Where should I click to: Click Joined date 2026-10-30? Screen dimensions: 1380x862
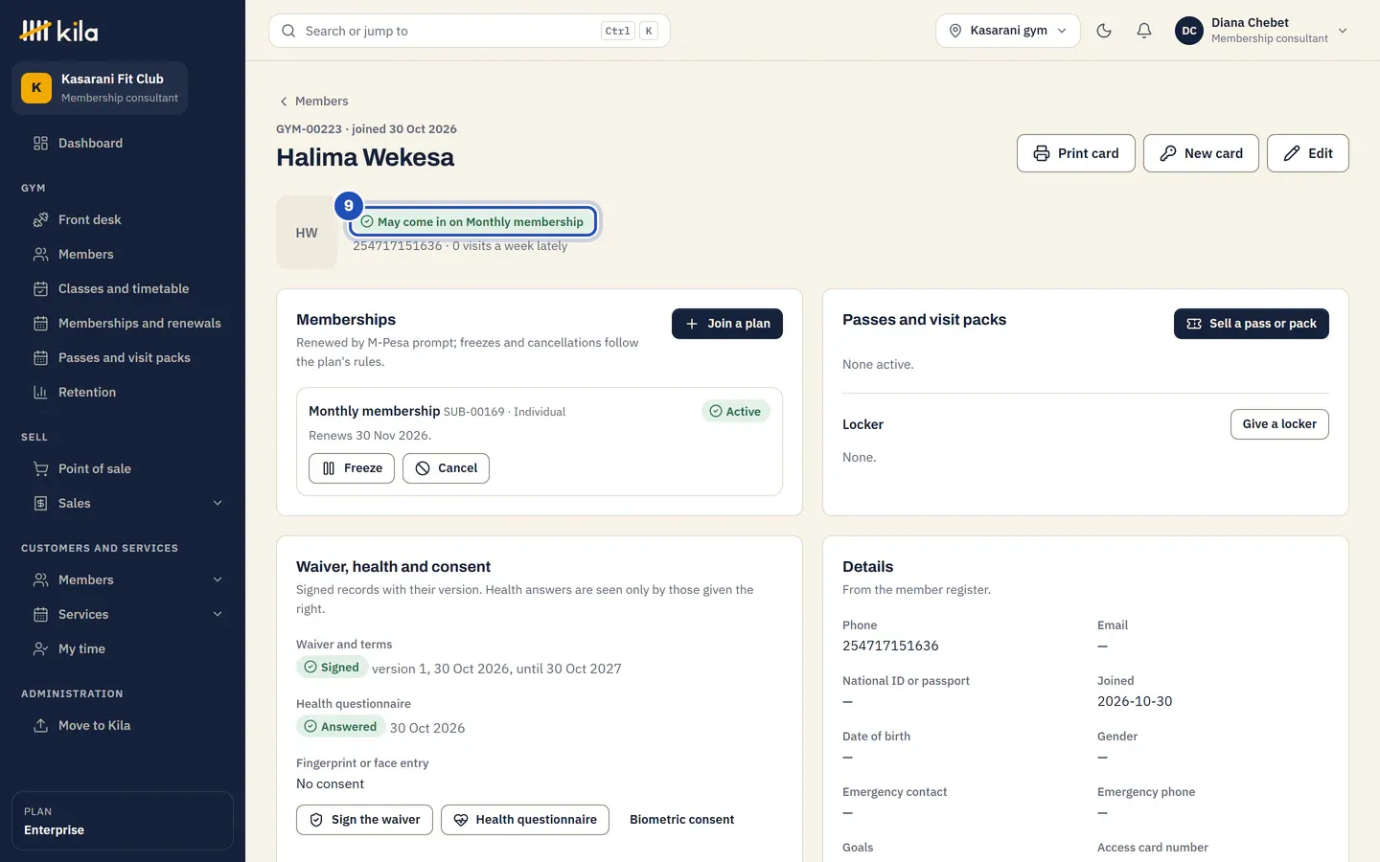1135,701
